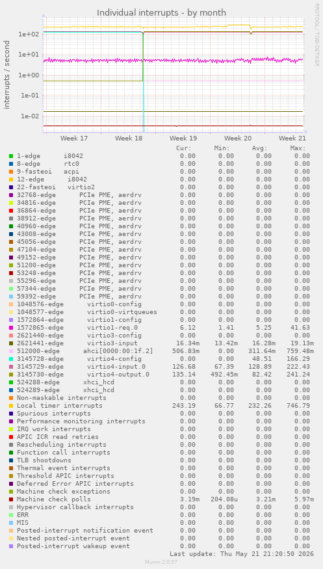This screenshot has width=323, height=569.
Task: Select the Week 17 axis label
Action: tap(74, 139)
